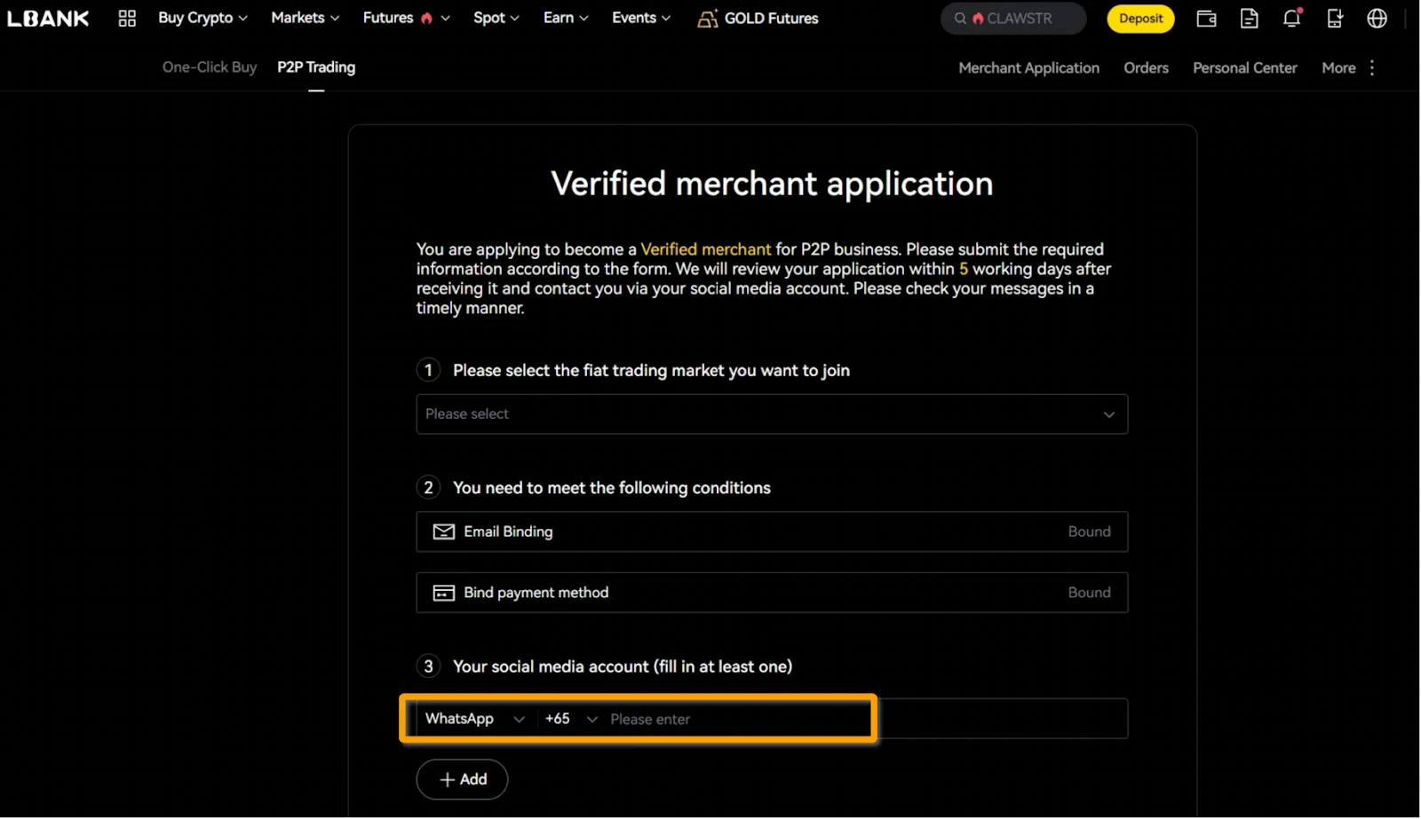Open the WhatsApp social media selector
The height and width of the screenshot is (819, 1421).
click(474, 719)
